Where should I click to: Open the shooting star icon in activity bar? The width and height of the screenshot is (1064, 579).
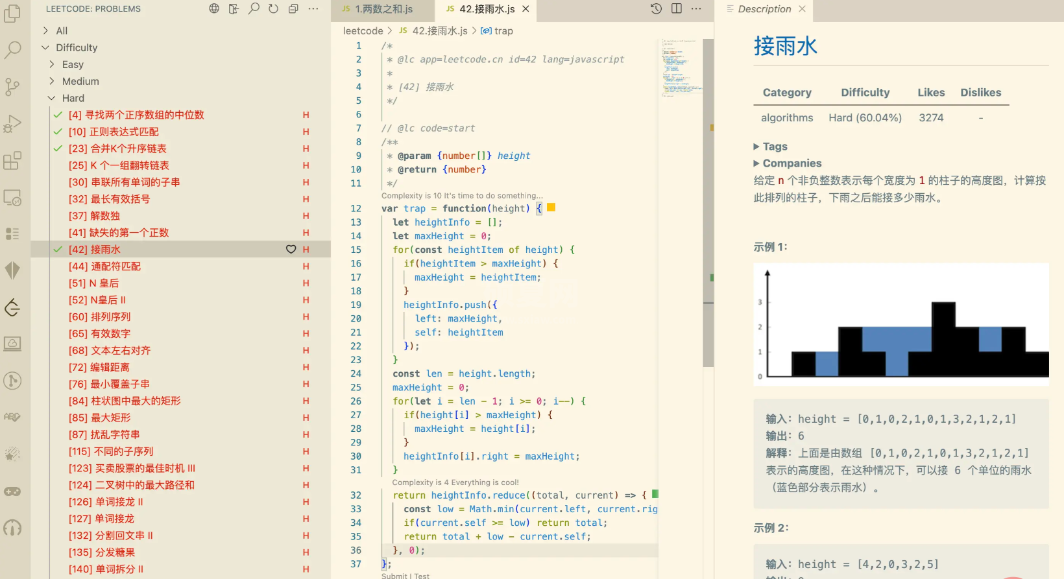pyautogui.click(x=12, y=454)
